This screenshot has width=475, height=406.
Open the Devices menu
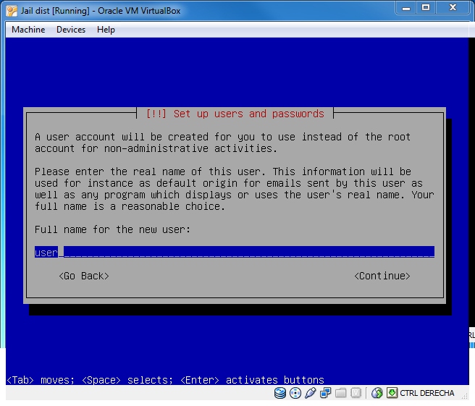click(x=71, y=30)
